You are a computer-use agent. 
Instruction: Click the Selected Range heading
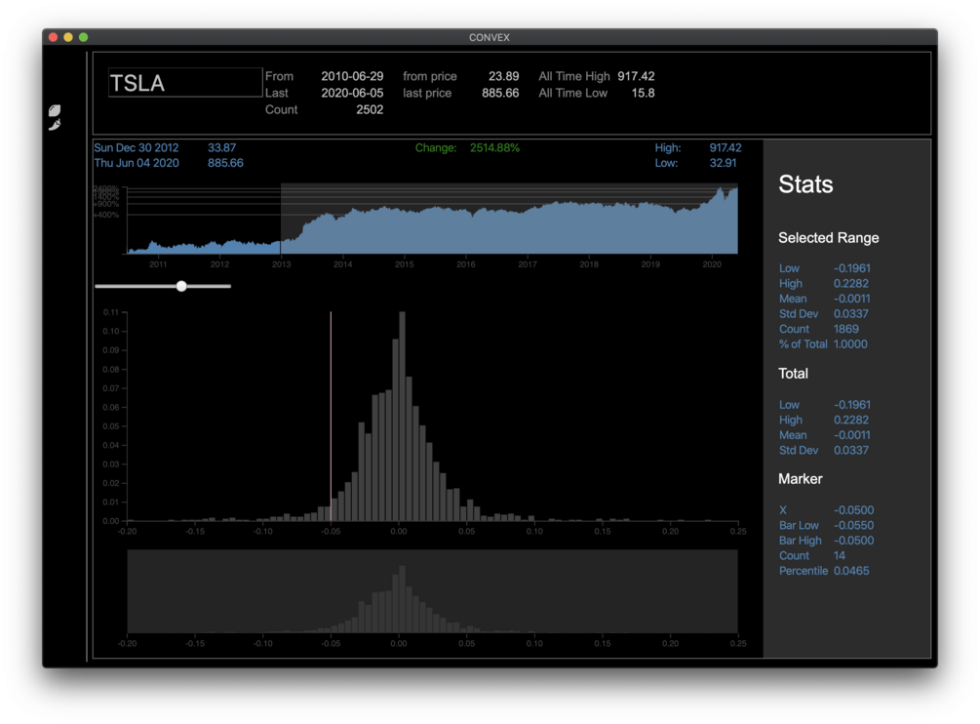[829, 238]
